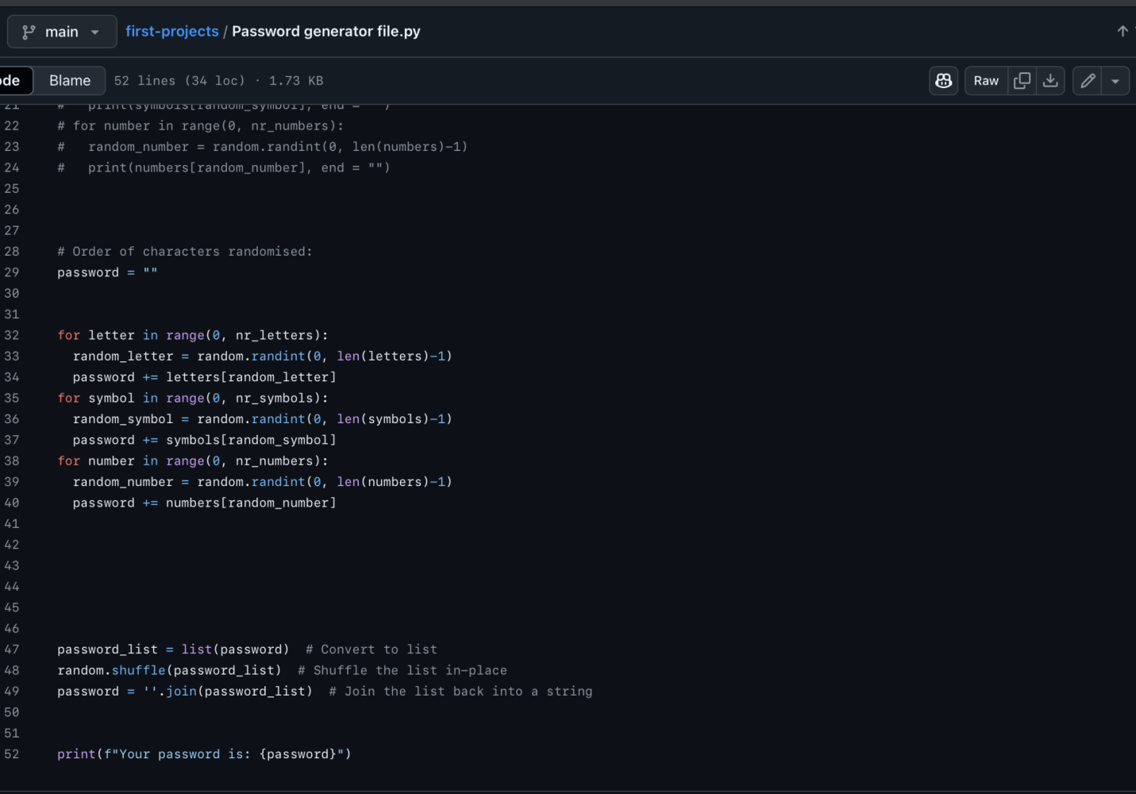Open GitHub Copilot for this file
The width and height of the screenshot is (1136, 794).
pos(943,80)
